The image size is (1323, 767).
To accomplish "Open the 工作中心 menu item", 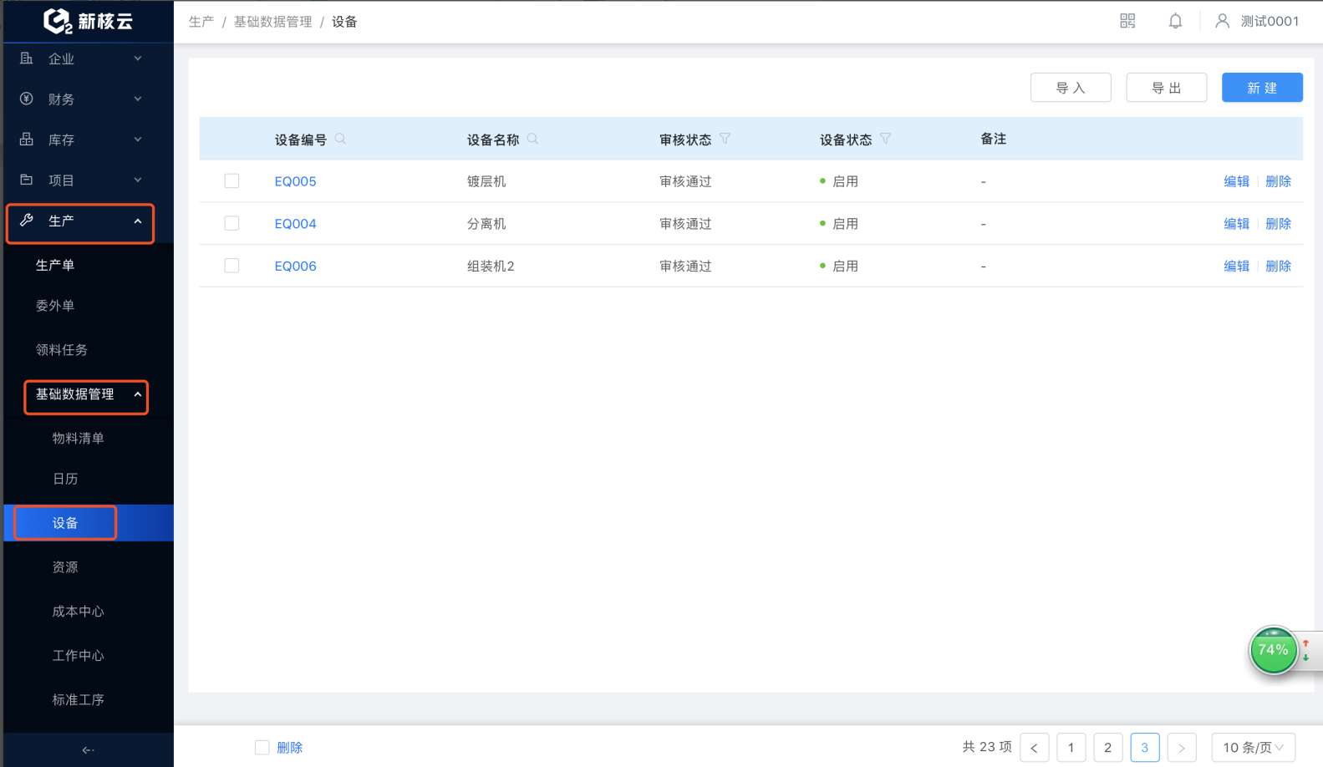I will pos(78,656).
